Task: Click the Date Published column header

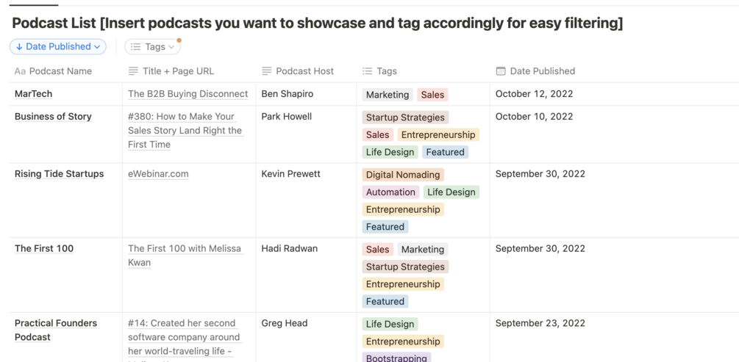Action: (x=542, y=71)
